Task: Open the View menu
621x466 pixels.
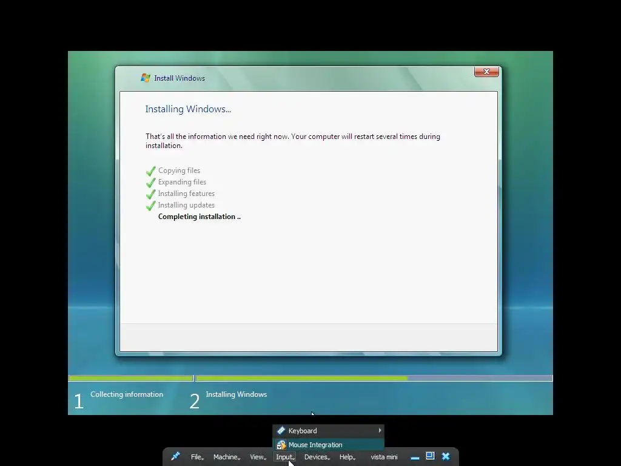Action: pyautogui.click(x=258, y=457)
